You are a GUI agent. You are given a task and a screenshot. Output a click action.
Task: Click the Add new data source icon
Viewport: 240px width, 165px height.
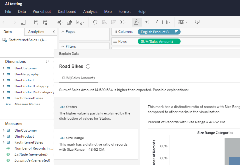(36, 22)
